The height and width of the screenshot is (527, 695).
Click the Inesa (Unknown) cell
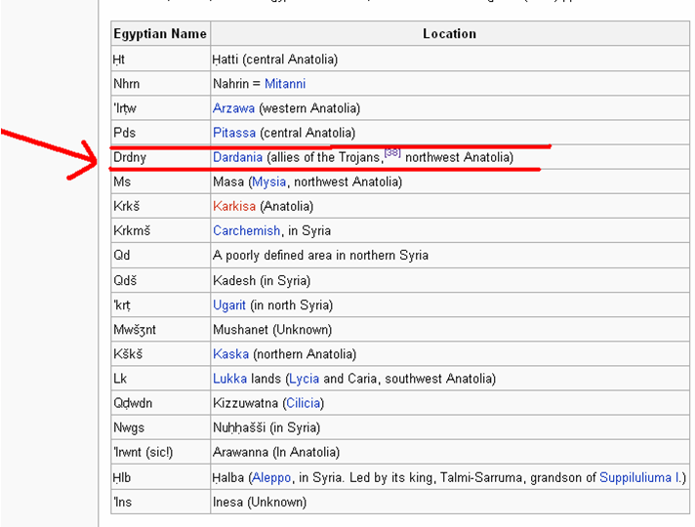(x=449, y=502)
